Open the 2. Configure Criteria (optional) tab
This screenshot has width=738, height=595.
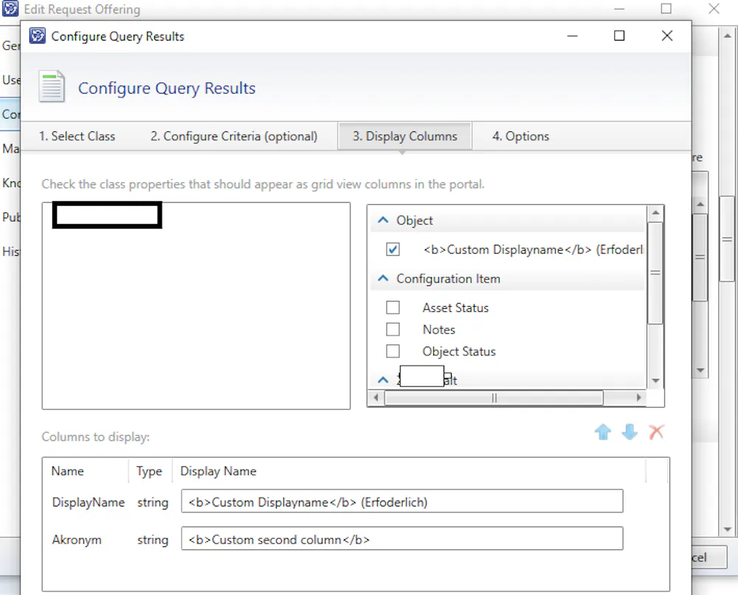click(x=234, y=136)
